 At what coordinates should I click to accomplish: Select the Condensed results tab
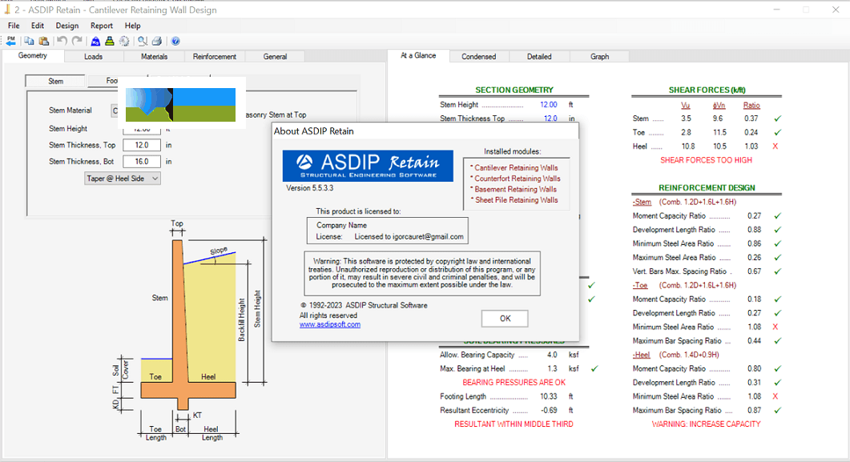coord(478,57)
